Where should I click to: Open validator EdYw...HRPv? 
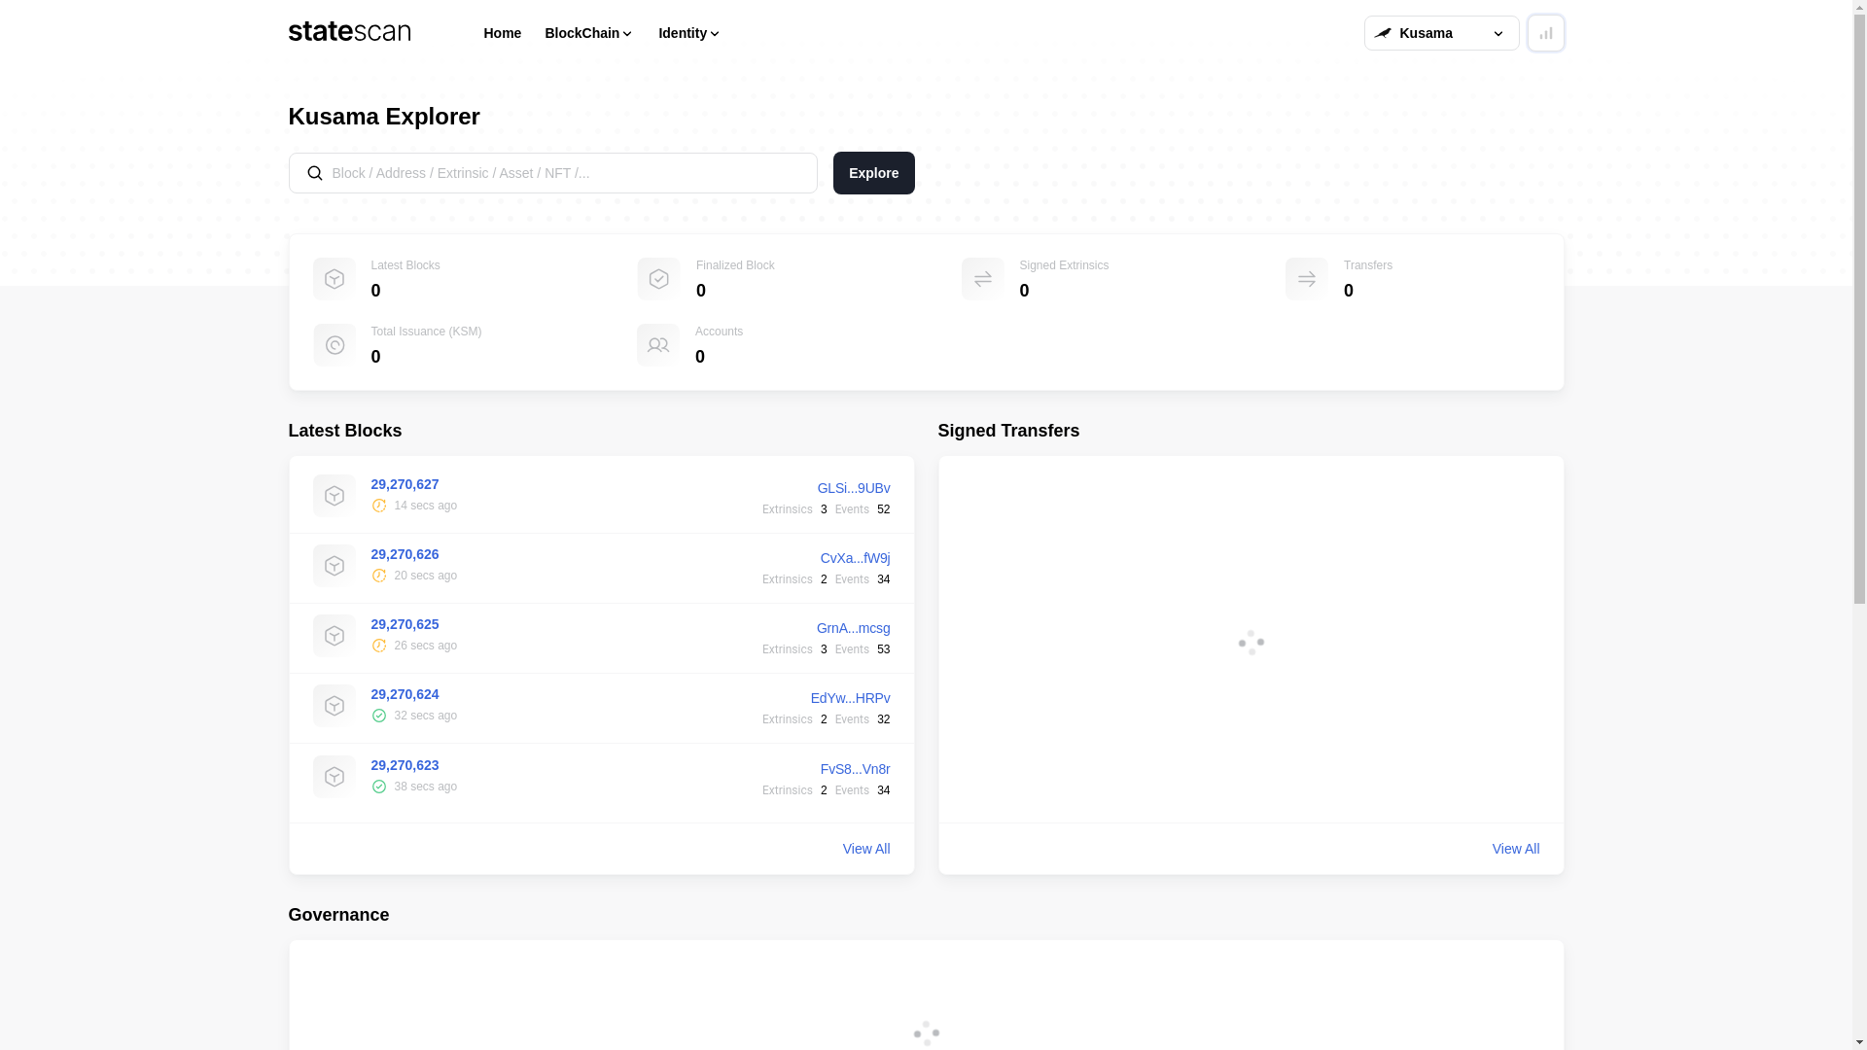point(850,698)
